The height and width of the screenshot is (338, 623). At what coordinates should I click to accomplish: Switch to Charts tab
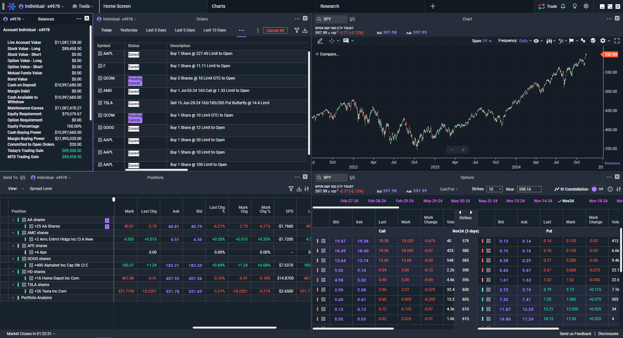point(218,6)
